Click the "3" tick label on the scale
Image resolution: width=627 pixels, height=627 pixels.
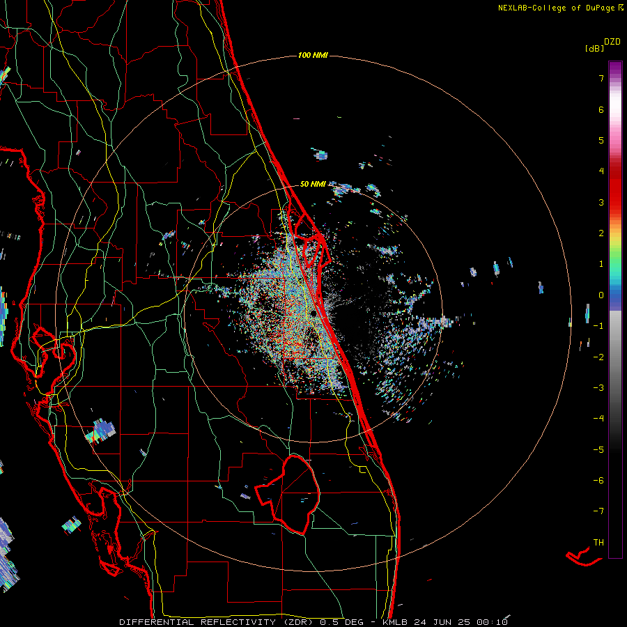(x=601, y=202)
